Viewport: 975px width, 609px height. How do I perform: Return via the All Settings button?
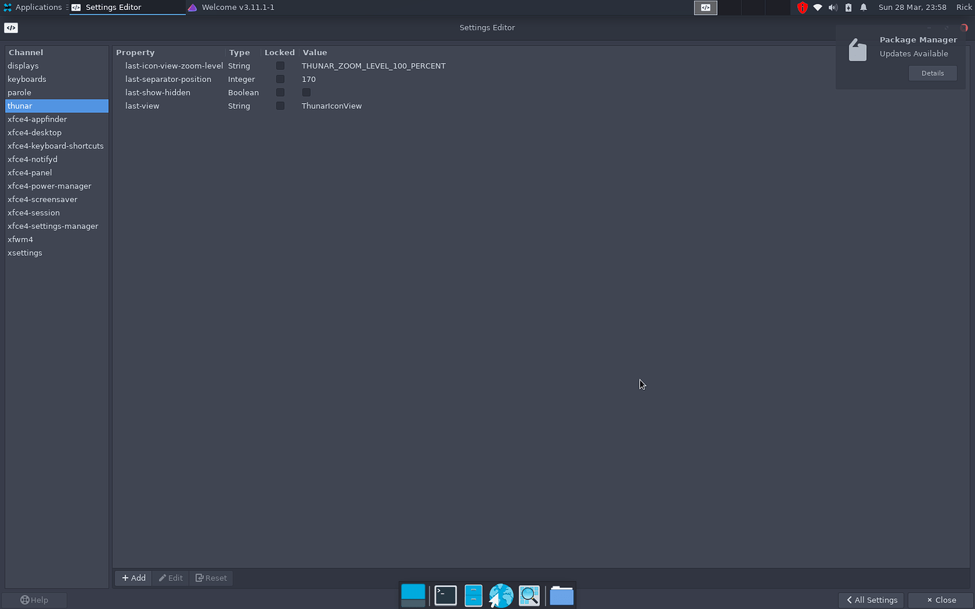871,600
